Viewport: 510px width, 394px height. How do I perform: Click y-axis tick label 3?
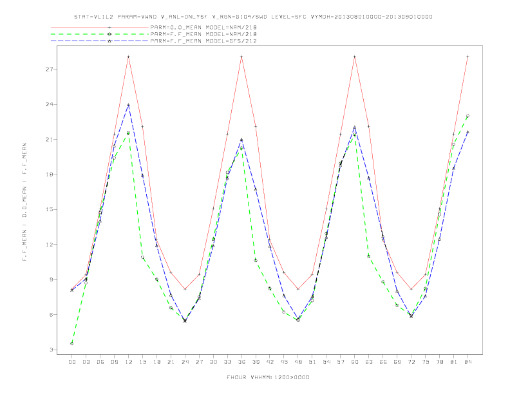click(x=52, y=350)
